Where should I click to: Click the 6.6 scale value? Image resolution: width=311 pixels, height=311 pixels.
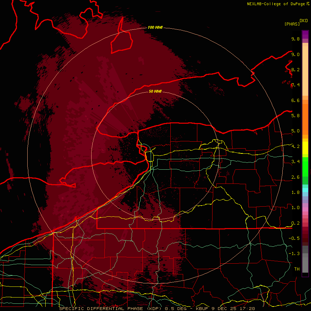coord(295,100)
